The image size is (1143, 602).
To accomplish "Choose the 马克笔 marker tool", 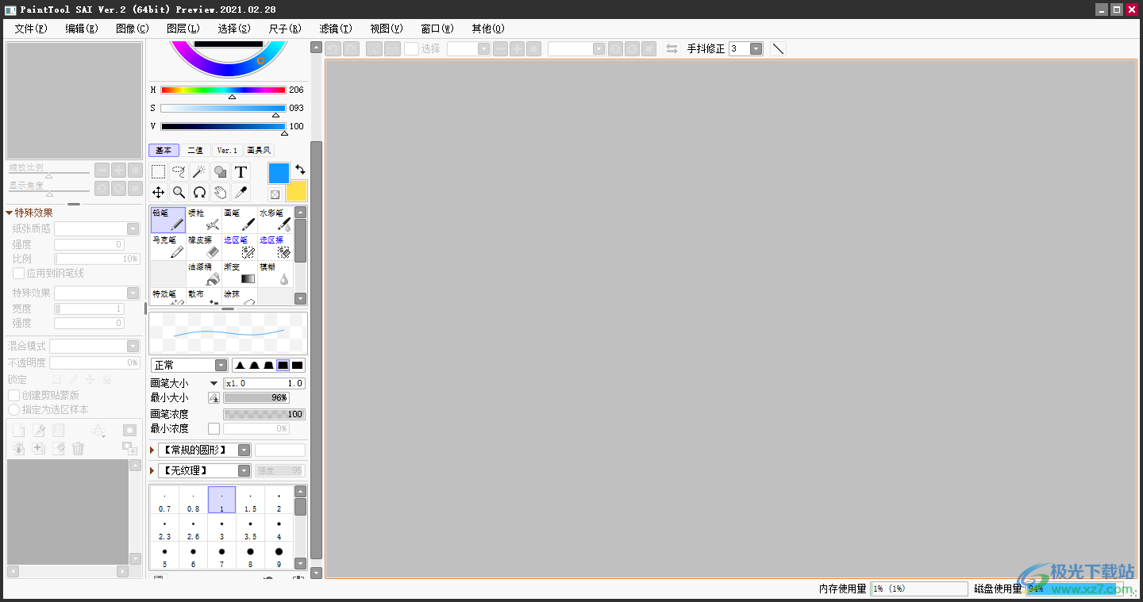I will click(x=168, y=247).
